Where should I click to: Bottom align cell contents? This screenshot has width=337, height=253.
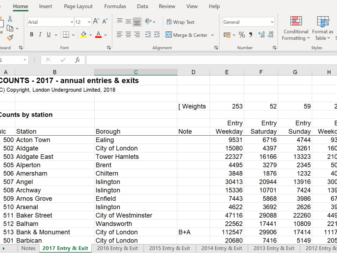click(137, 22)
